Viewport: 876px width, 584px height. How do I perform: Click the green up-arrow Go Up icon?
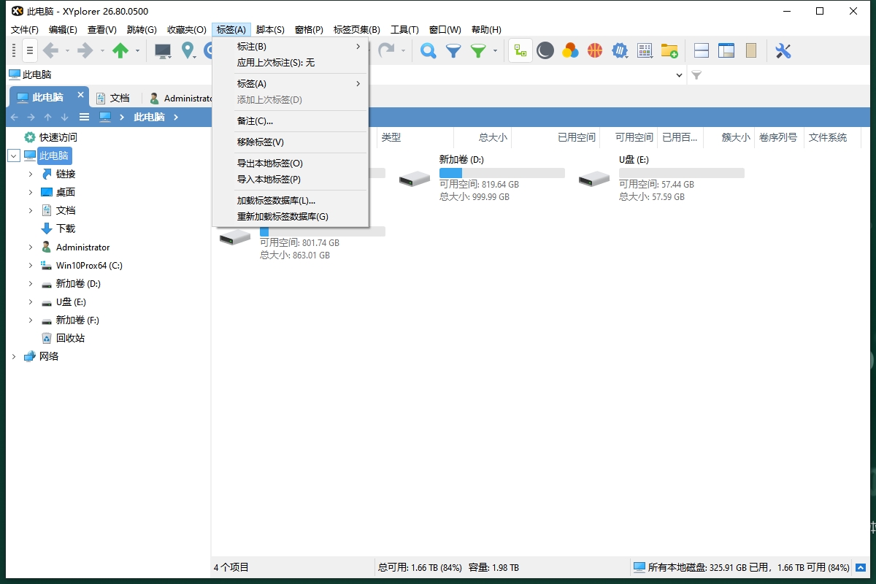coord(123,50)
